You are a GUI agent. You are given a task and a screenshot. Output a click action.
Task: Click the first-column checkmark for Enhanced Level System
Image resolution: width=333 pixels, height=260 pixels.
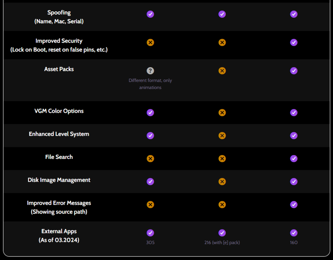click(x=150, y=136)
